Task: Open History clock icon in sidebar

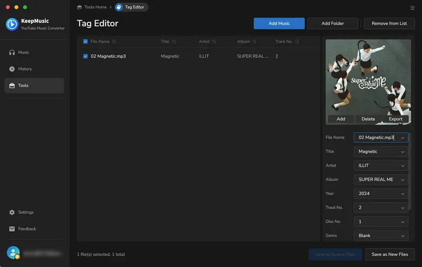Action: point(12,69)
